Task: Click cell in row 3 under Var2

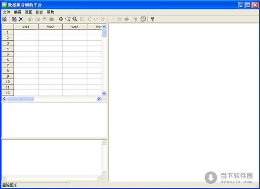Action: pos(51,43)
